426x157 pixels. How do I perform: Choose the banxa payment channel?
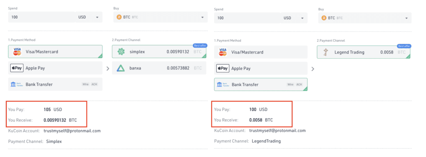point(159,68)
